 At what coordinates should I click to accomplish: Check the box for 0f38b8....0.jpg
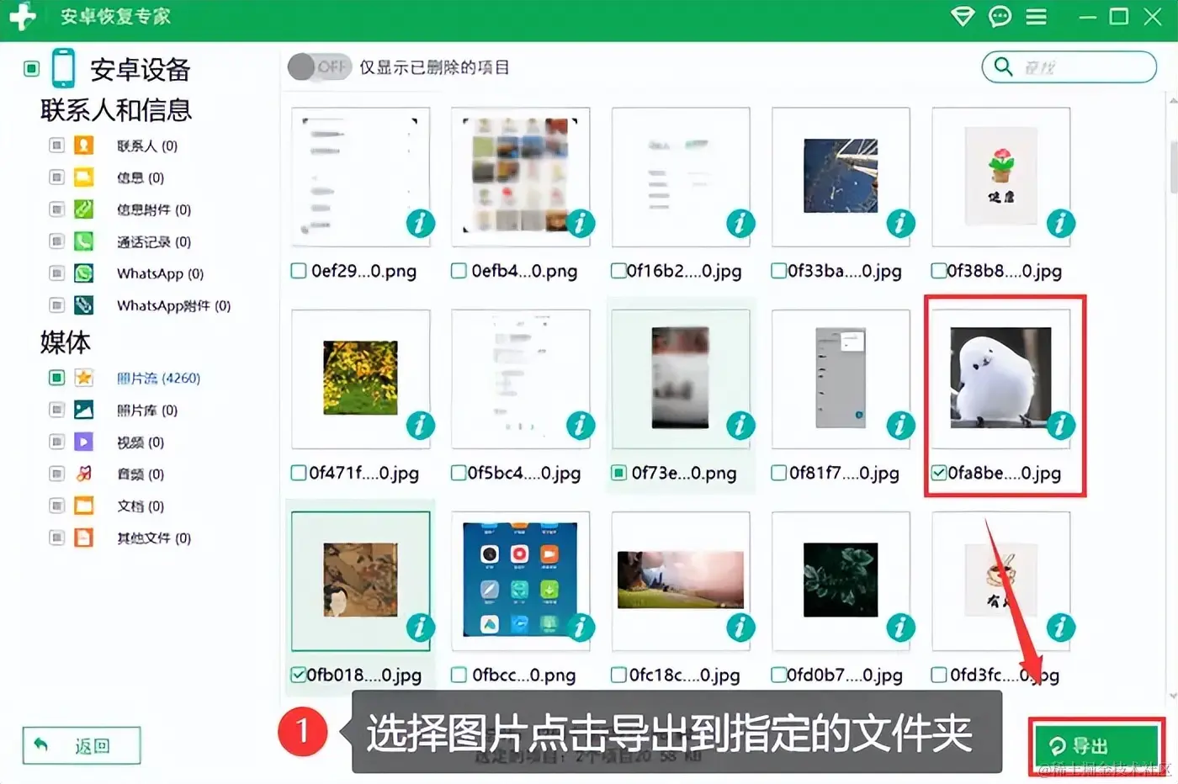click(x=939, y=271)
